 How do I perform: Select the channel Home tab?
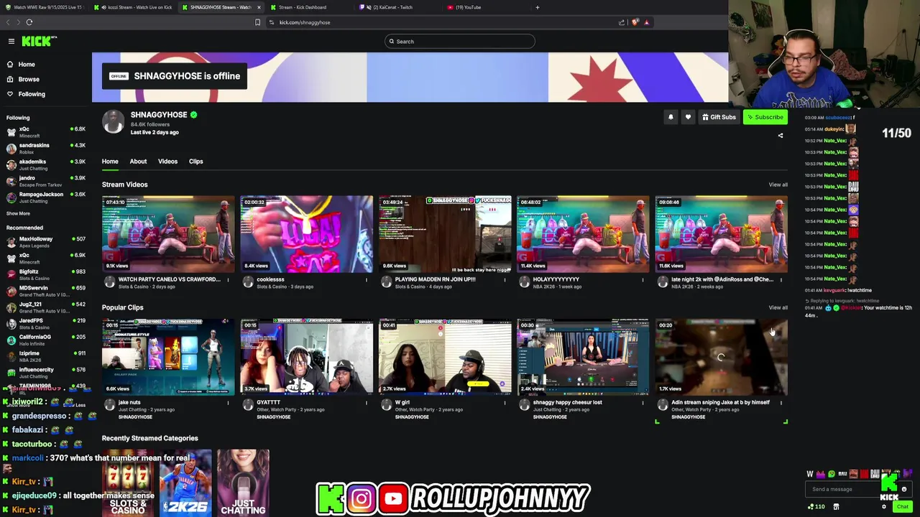[x=110, y=162]
